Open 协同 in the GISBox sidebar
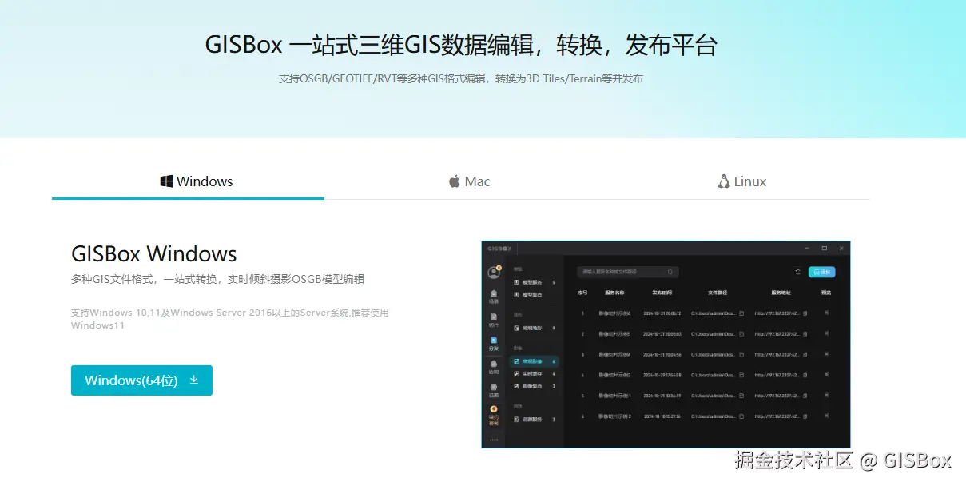This screenshot has width=966, height=486. (x=494, y=367)
